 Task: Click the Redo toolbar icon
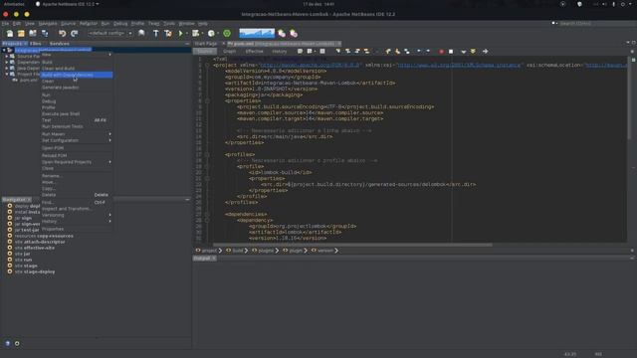[75, 33]
